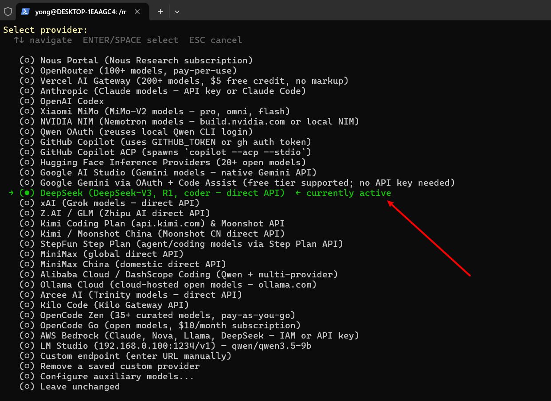Click Kimi / Moonshot China row
Viewport: 551px width, 401px height.
152,234
